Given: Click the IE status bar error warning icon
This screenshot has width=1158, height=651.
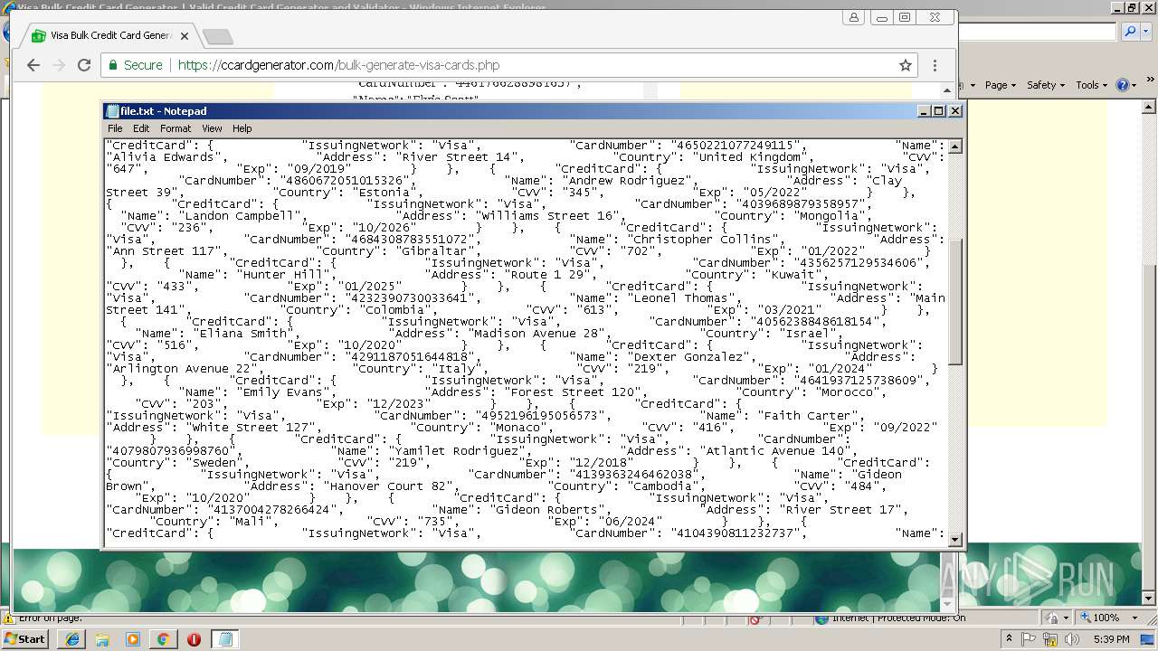Looking at the screenshot, I should [8, 618].
